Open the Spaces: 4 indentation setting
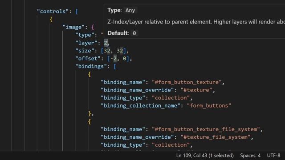This screenshot has height=160, width=285. tap(250, 156)
